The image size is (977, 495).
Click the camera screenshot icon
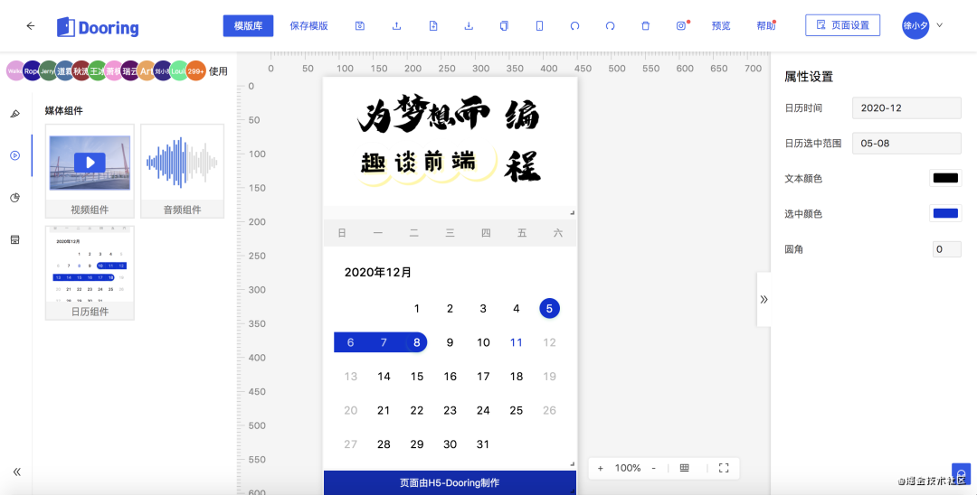[x=681, y=25]
